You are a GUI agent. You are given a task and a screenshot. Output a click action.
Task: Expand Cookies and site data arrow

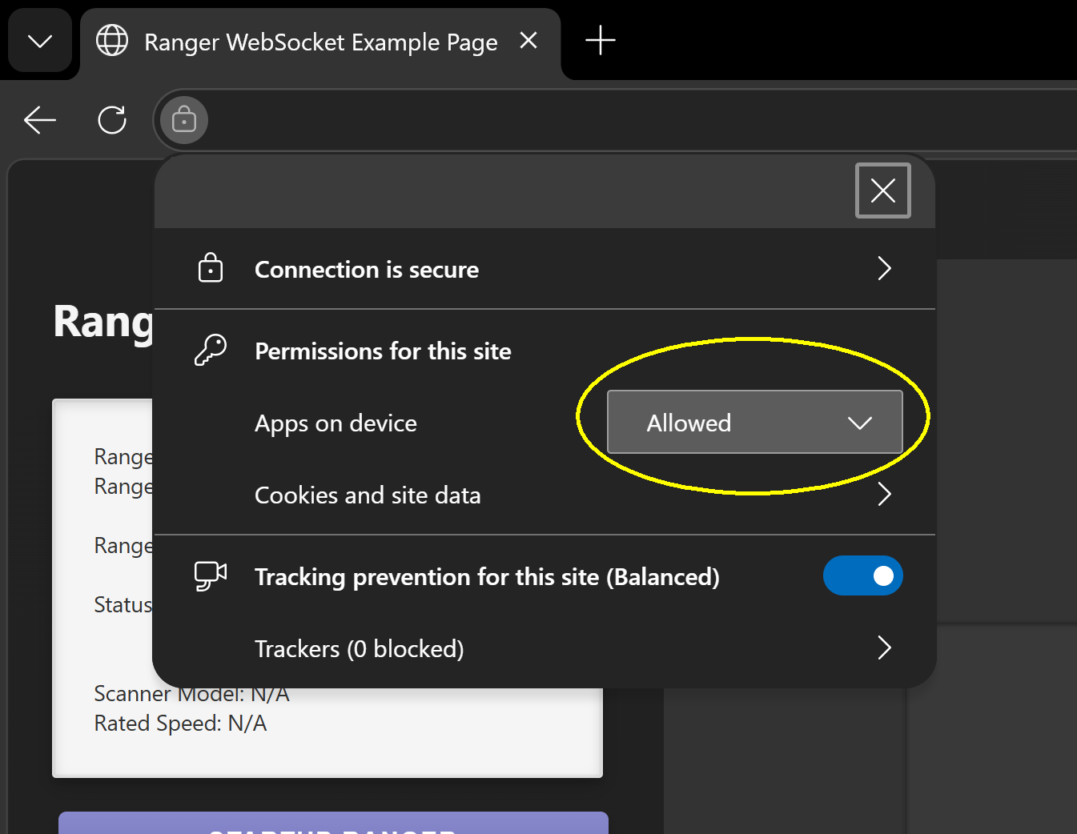click(x=884, y=495)
